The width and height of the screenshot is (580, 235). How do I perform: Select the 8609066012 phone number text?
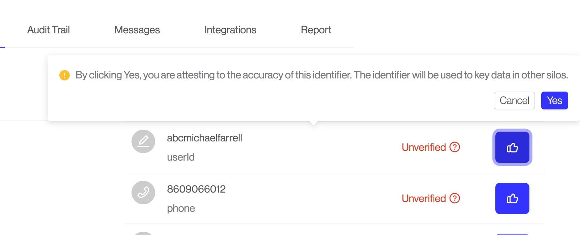(196, 189)
